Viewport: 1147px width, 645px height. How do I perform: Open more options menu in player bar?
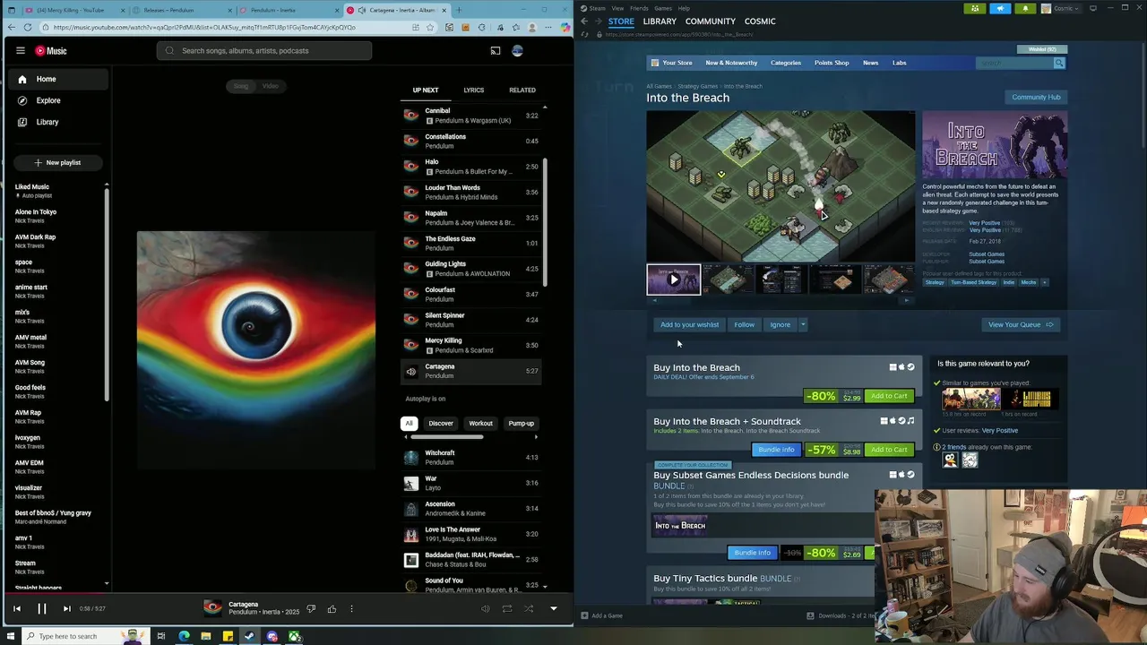tap(351, 608)
